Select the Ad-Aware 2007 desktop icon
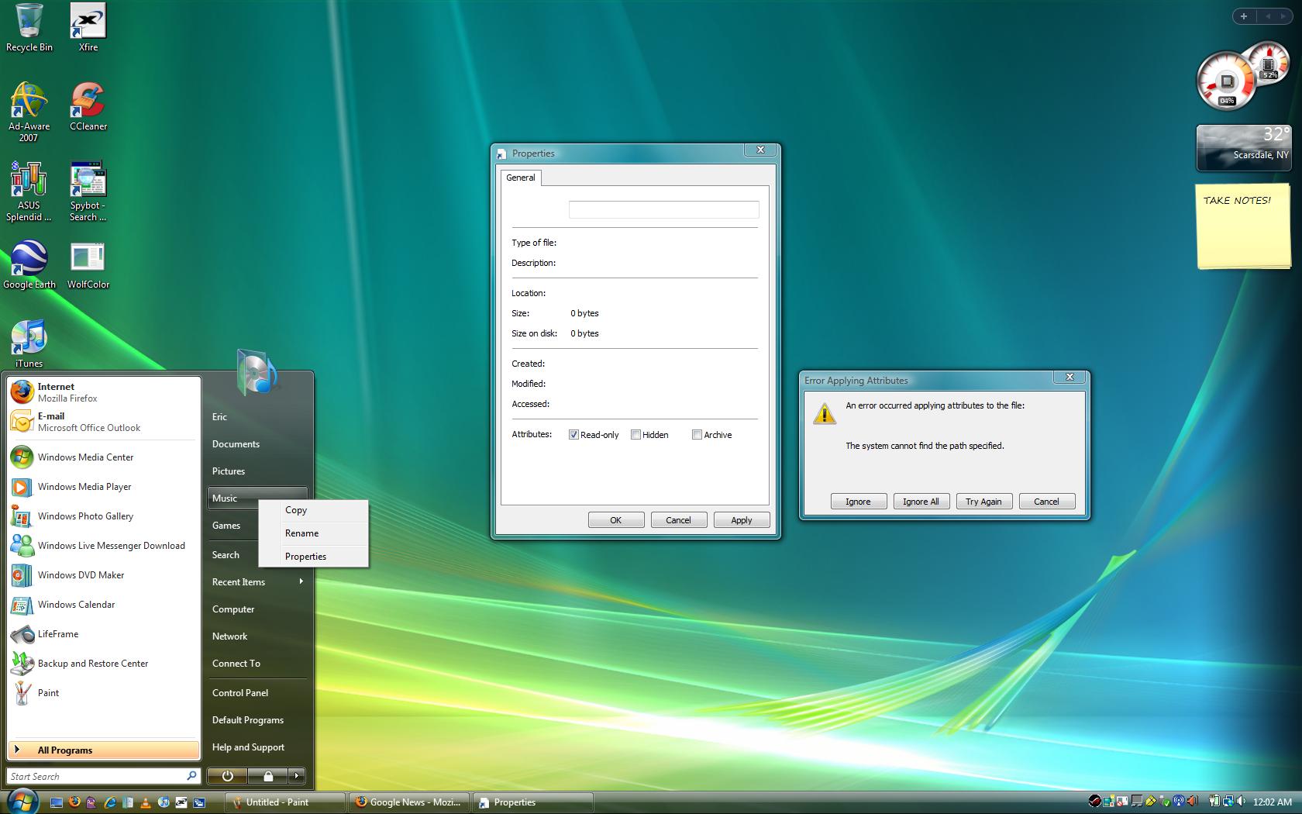Image resolution: width=1302 pixels, height=814 pixels. point(29,112)
